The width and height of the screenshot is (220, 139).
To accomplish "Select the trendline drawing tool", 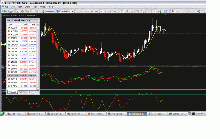I will click(194, 11).
